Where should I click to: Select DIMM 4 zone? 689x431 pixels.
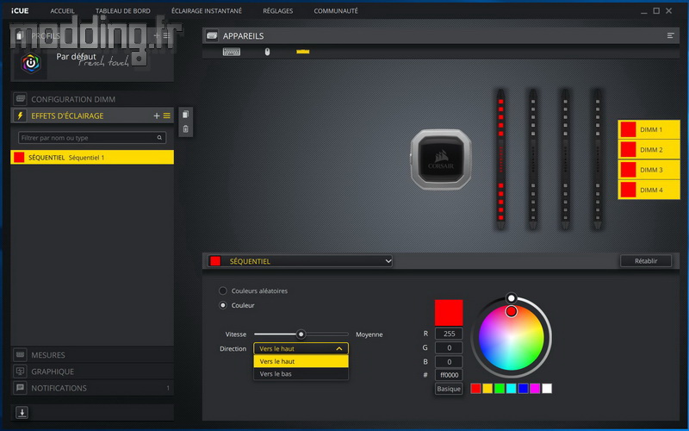(x=649, y=190)
